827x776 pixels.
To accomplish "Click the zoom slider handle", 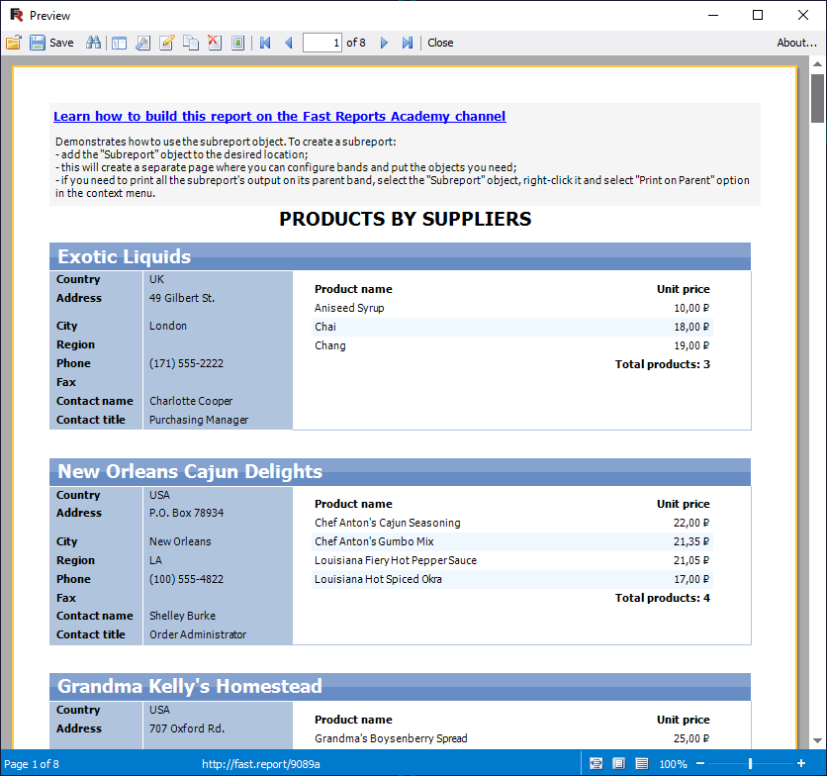I will [x=750, y=763].
